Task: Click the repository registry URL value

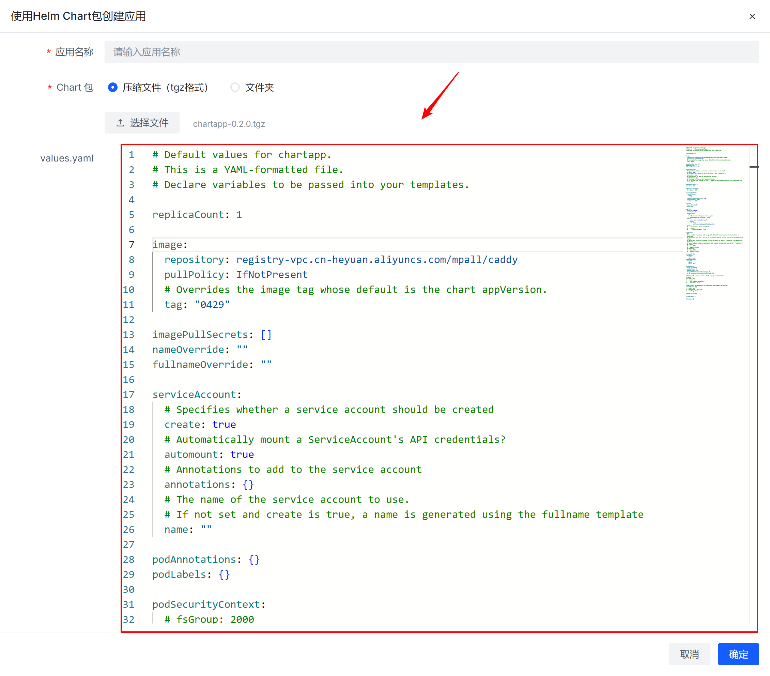Action: [x=377, y=260]
